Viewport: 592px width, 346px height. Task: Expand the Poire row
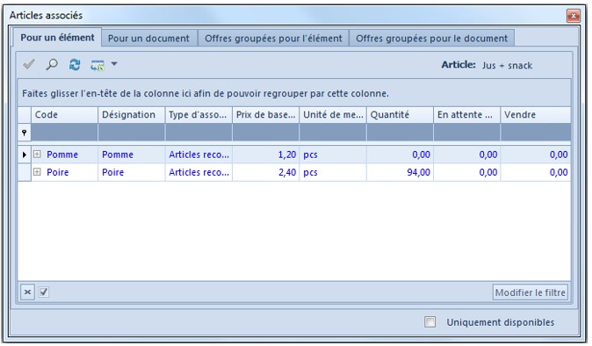click(37, 172)
